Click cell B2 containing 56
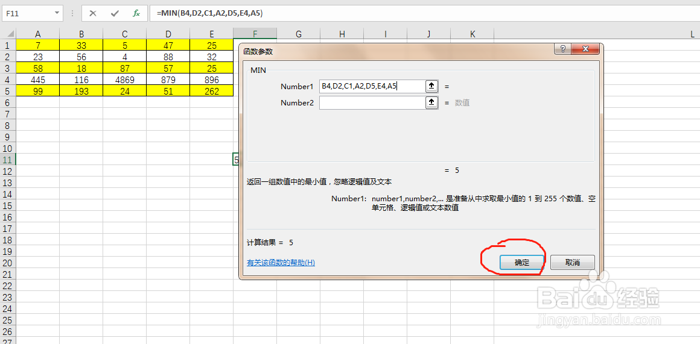This screenshot has height=344, width=700. 81,57
